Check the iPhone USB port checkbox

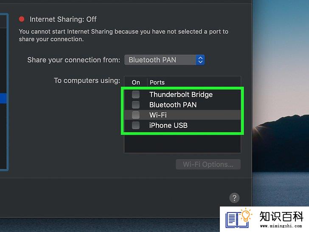click(x=135, y=125)
